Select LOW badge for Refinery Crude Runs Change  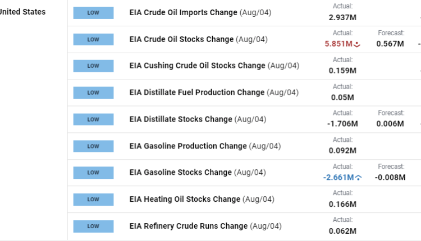point(93,226)
